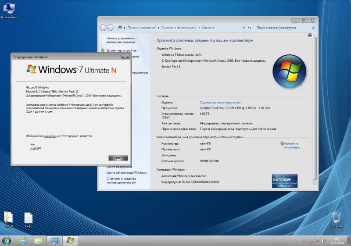
Task: Open the Windows Start menu orb
Action: [x=7, y=241]
